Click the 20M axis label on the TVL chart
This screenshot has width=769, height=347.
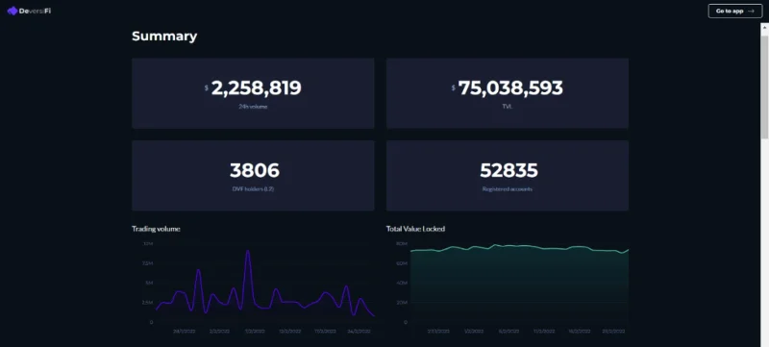(402, 303)
